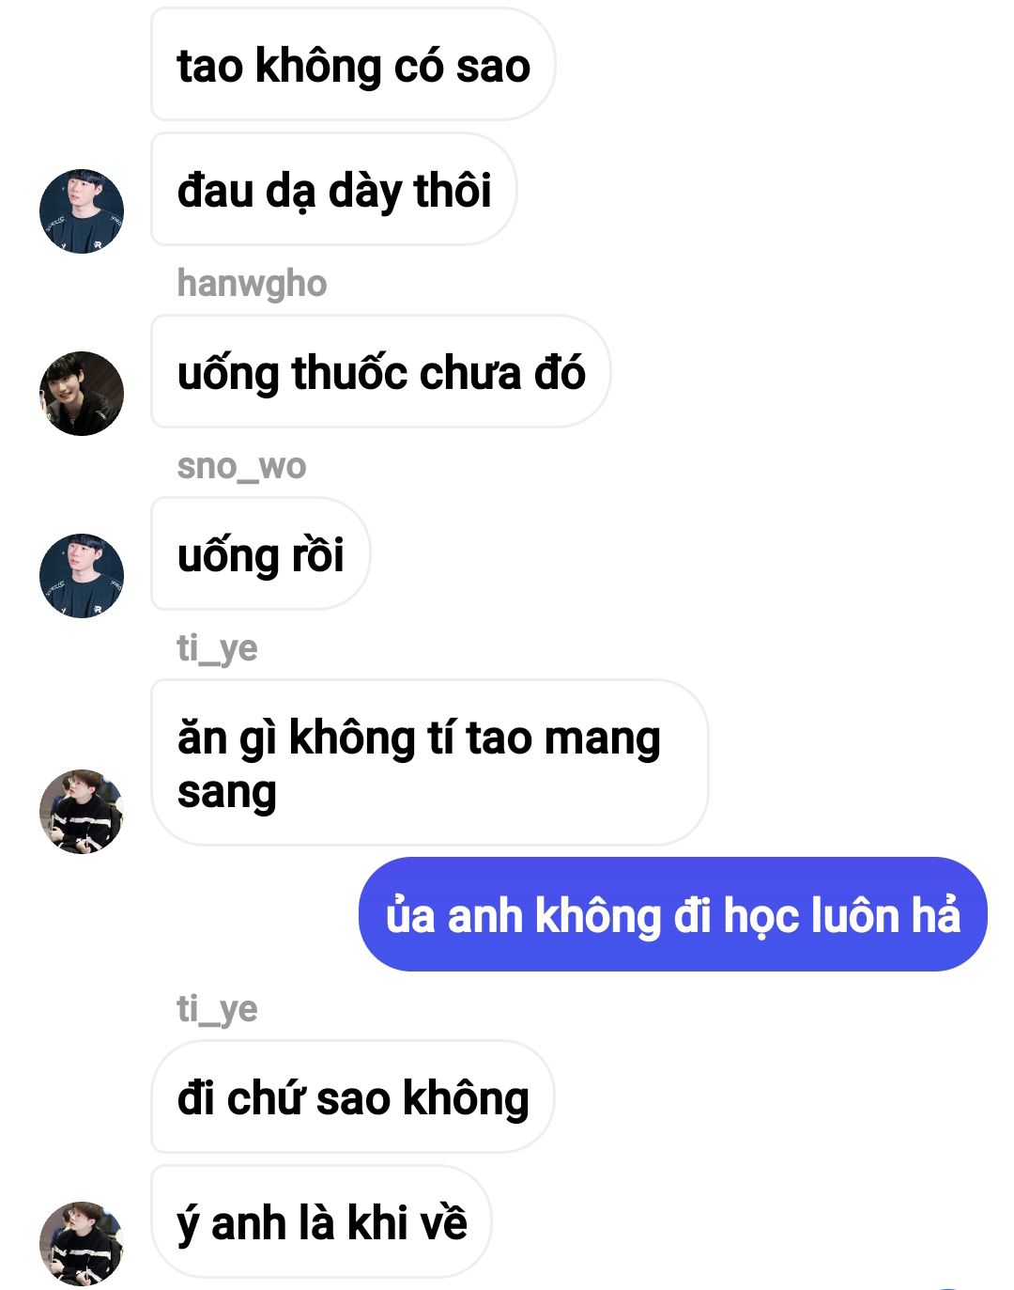
Task: Select the "tao không có sao" message bubble
Action: 353,65
